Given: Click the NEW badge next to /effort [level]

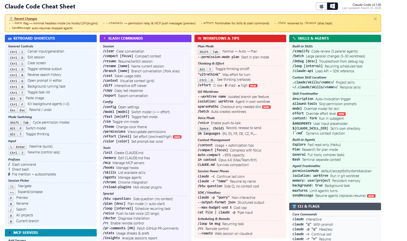Looking at the screenshot, I should (177, 137).
